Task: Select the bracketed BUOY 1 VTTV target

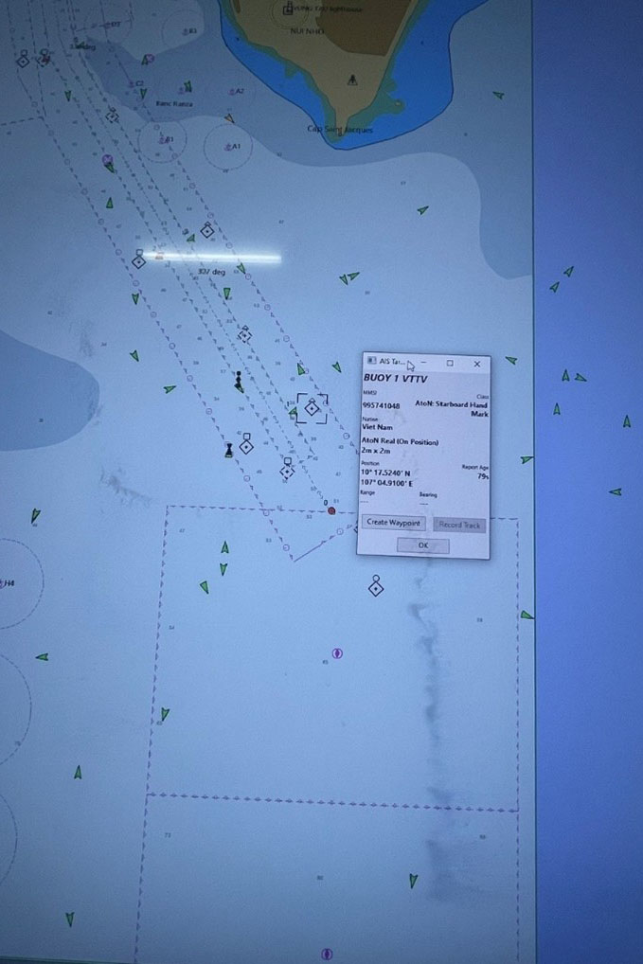Action: tap(312, 408)
